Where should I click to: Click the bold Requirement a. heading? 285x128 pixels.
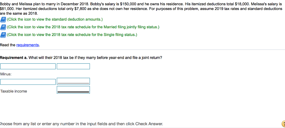14,58
